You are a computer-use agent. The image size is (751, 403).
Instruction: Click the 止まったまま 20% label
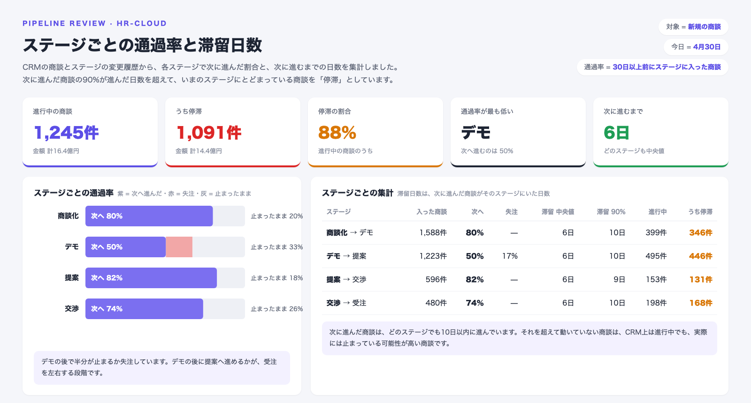pyautogui.click(x=276, y=216)
